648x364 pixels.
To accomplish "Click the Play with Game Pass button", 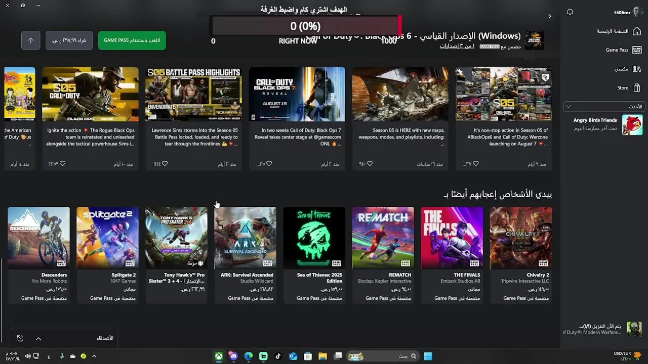I will 132,40.
